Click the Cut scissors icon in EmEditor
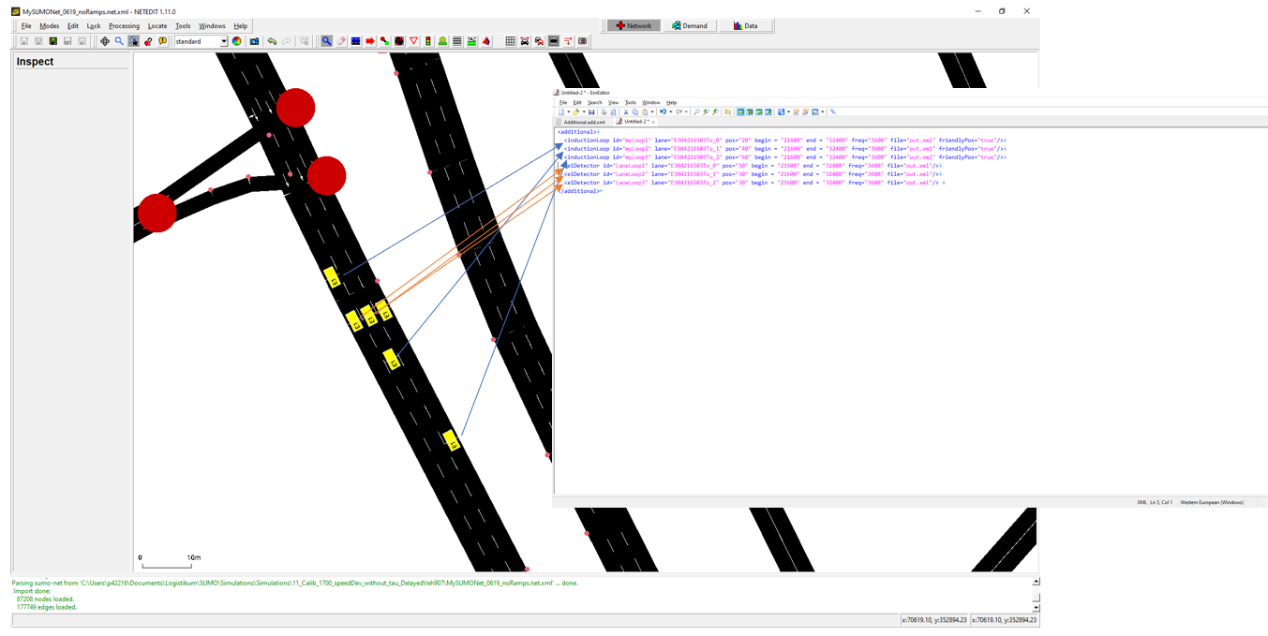Viewport: 1268px width, 636px height. (x=626, y=112)
